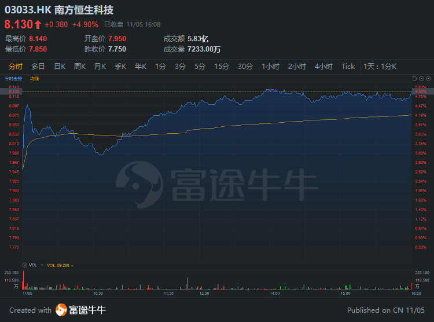Click the VOL indicator name label
Image resolution: width=434 pixels, height=322 pixels.
click(x=33, y=265)
